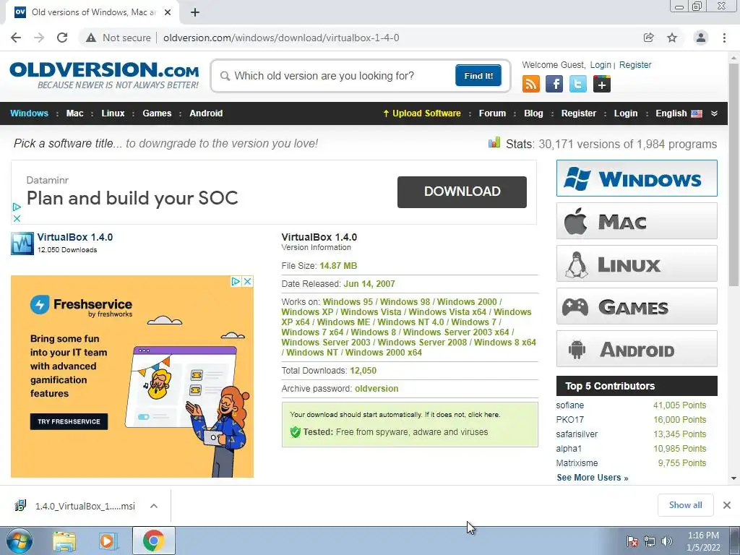The height and width of the screenshot is (555, 740).
Task: Click the Find It! button
Action: pos(478,75)
